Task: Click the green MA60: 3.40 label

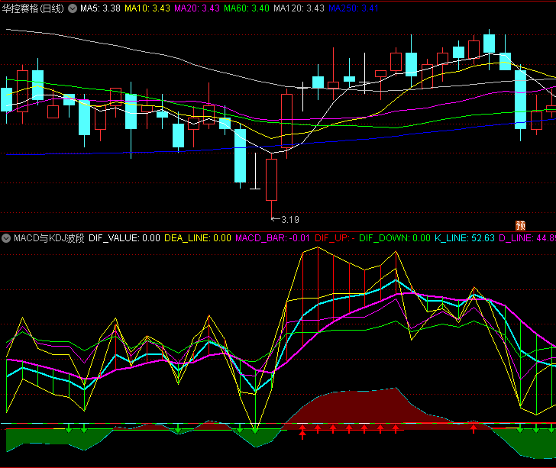Action: point(247,8)
